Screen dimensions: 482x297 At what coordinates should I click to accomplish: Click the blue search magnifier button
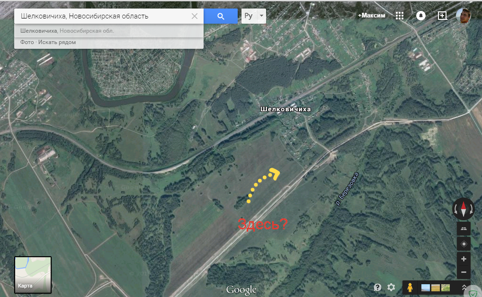220,16
